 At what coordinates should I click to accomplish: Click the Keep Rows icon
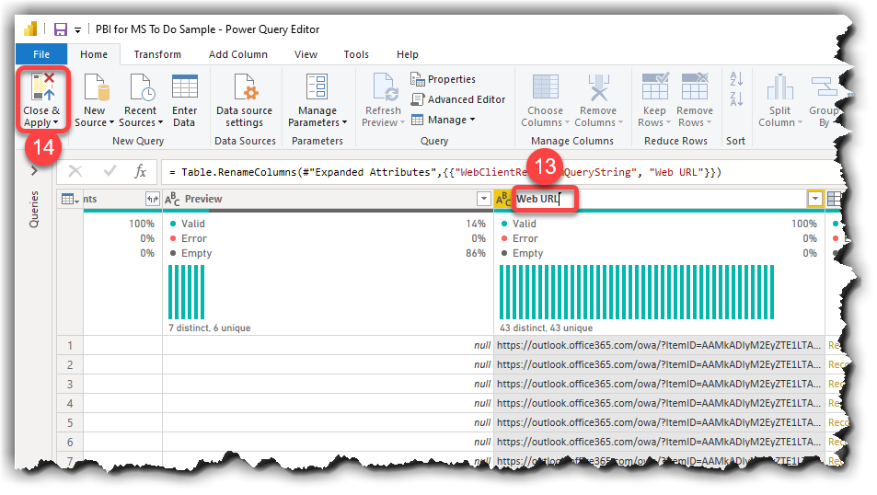pos(655,86)
